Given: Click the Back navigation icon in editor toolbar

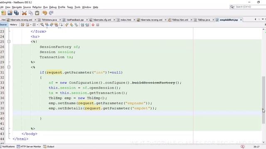Looking at the screenshot, I should pyautogui.click(x=27, y=25).
